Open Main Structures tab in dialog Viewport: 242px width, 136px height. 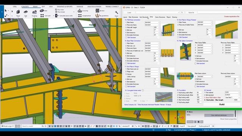133,17
